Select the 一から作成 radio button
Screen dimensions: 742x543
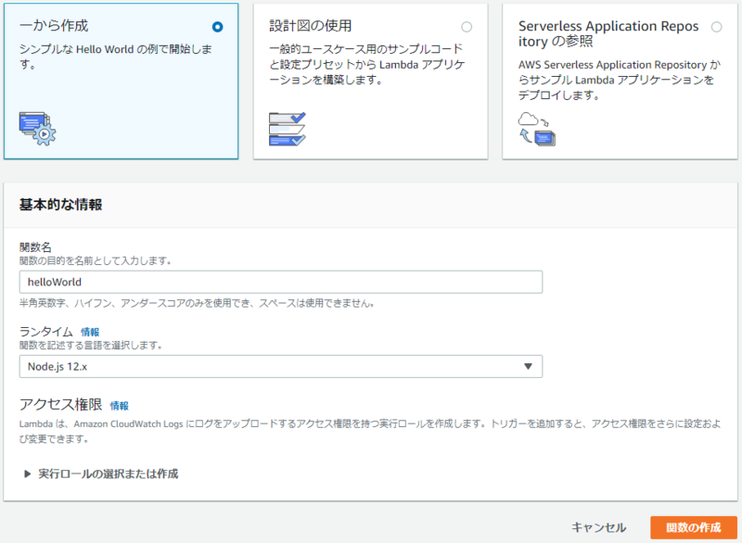click(218, 27)
